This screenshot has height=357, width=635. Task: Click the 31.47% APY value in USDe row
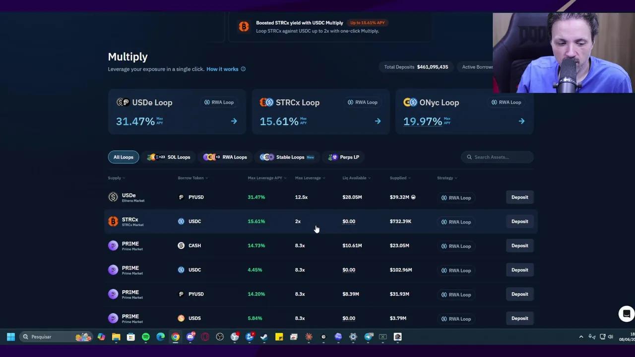coord(256,197)
